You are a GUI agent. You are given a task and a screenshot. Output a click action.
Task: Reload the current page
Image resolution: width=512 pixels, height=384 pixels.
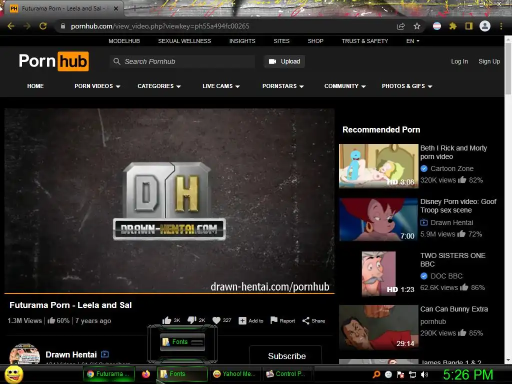point(43,26)
